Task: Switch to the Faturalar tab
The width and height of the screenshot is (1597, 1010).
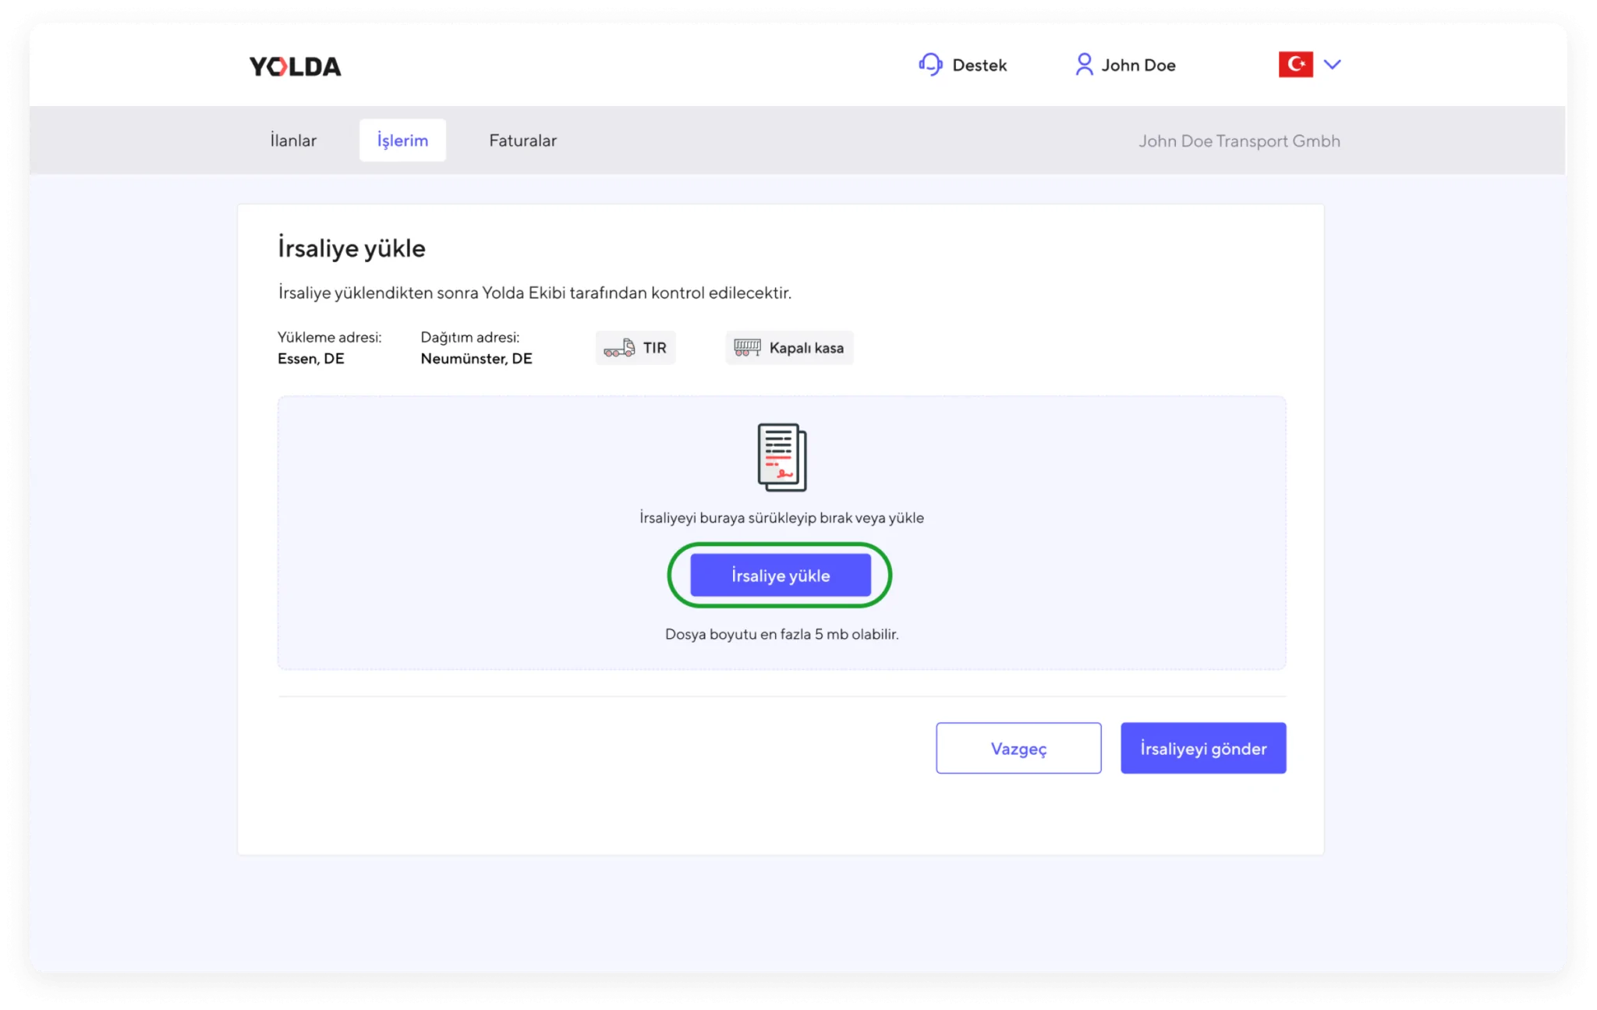Action: coord(522,140)
